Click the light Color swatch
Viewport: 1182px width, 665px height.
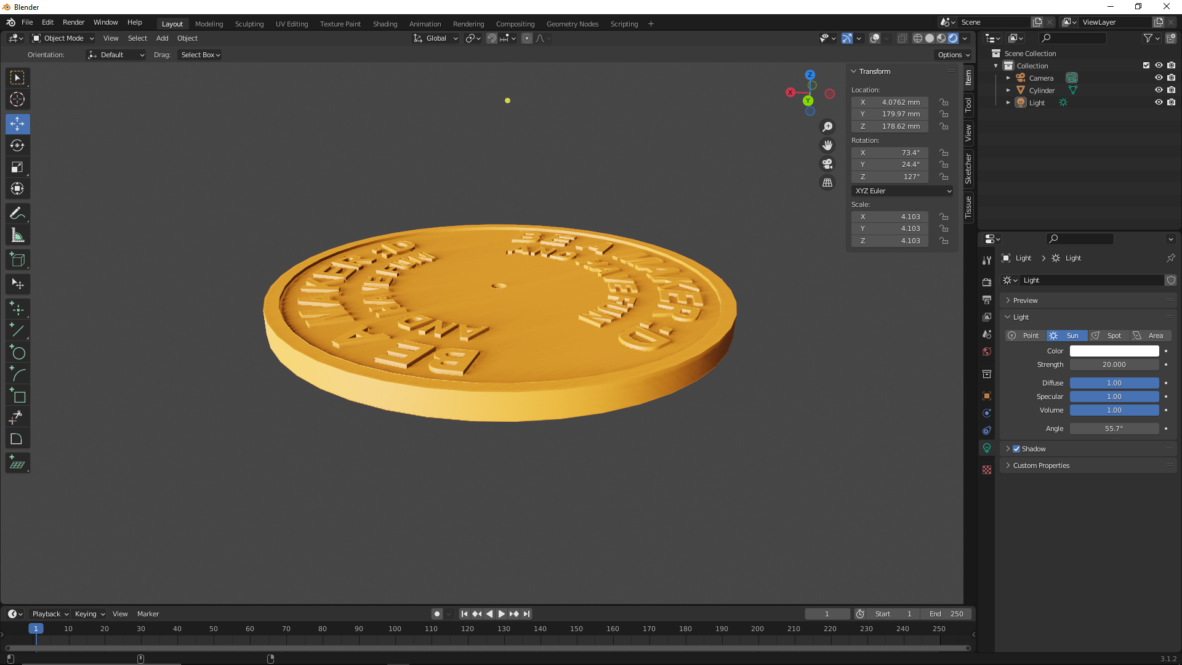tap(1114, 350)
